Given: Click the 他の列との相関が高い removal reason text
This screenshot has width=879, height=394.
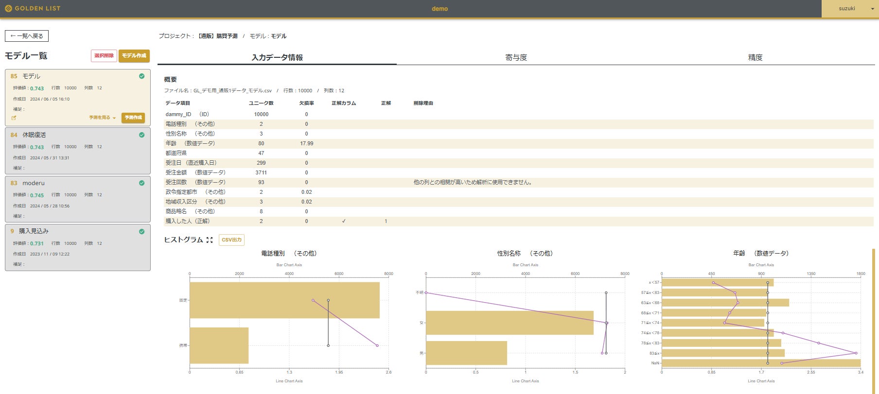Looking at the screenshot, I should (474, 182).
